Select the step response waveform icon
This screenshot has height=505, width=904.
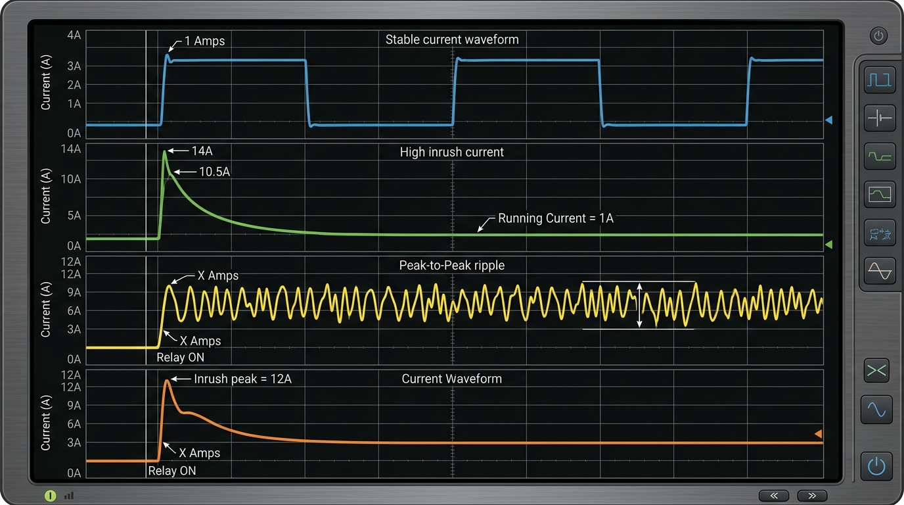pos(879,156)
